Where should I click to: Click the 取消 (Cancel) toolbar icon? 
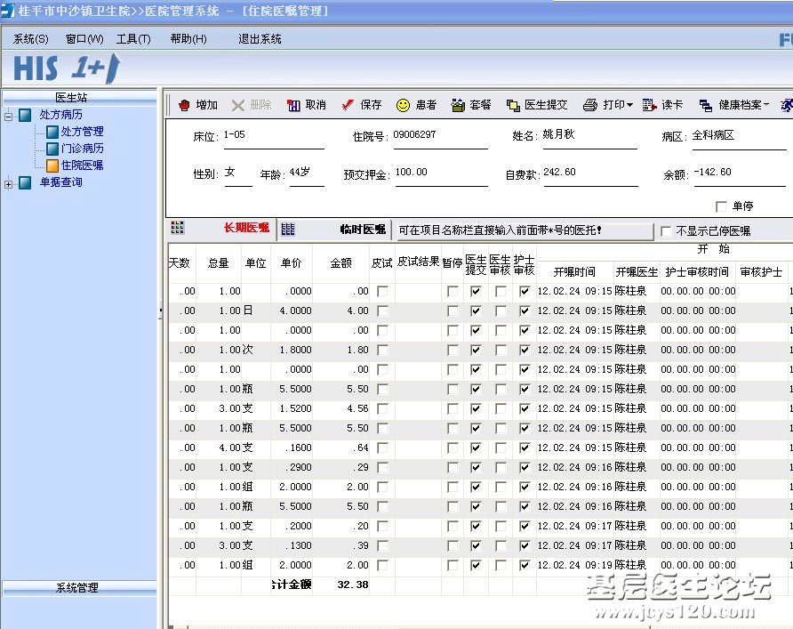(x=293, y=105)
